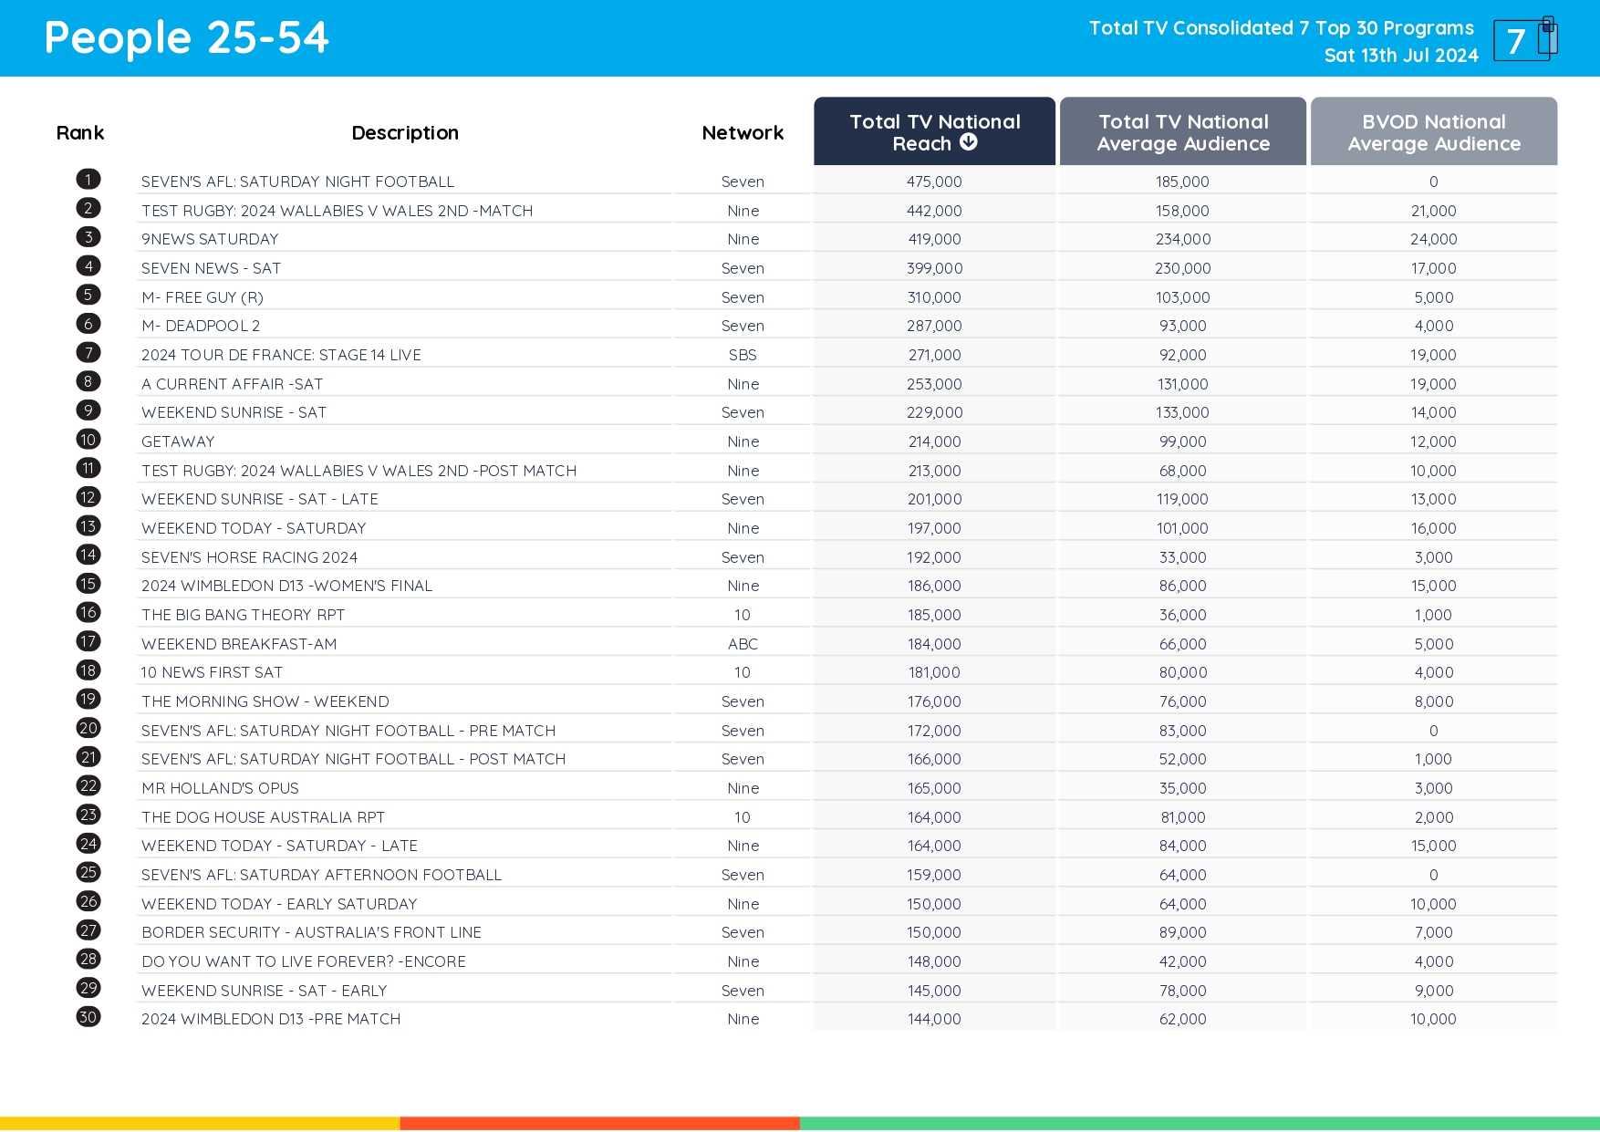This screenshot has width=1600, height=1132.
Task: Select the Nine network cell for 9NEWS SATURDAY
Action: point(742,238)
